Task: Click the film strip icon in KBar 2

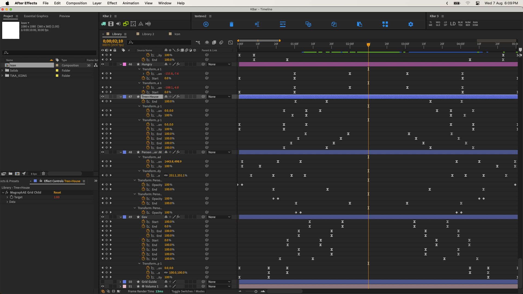Action: pyautogui.click(x=111, y=24)
